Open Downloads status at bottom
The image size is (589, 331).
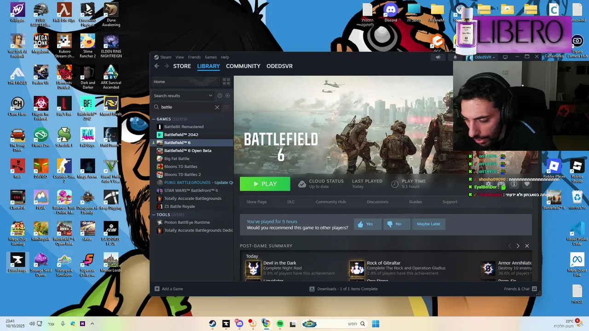coord(343,289)
